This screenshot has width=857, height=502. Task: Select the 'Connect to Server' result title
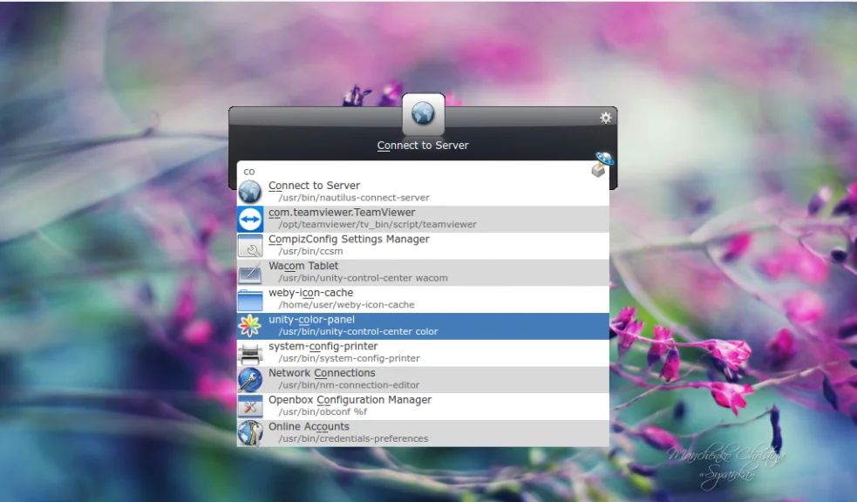[x=314, y=186]
